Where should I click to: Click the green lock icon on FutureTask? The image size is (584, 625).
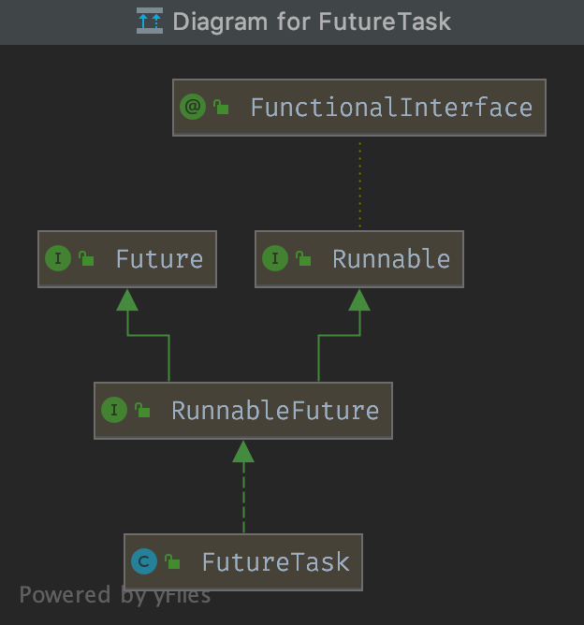(x=172, y=562)
